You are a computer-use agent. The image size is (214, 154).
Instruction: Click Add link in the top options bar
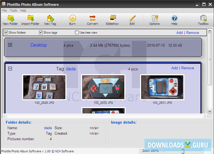tap(179, 33)
